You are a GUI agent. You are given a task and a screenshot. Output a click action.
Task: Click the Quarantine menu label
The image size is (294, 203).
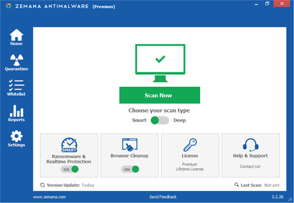point(17,69)
